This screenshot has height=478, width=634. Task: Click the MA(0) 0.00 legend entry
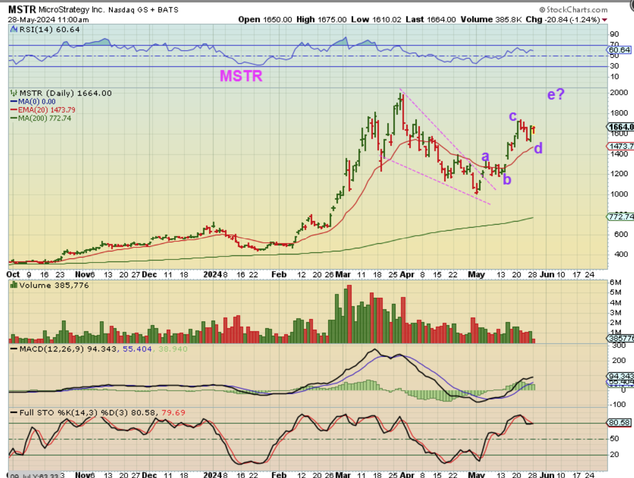37,101
